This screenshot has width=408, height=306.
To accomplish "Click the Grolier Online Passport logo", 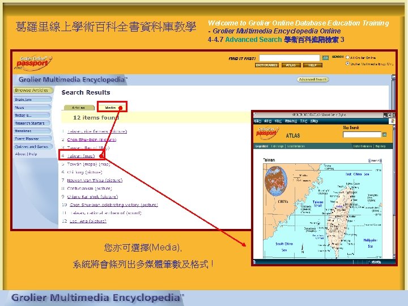I will [x=34, y=62].
